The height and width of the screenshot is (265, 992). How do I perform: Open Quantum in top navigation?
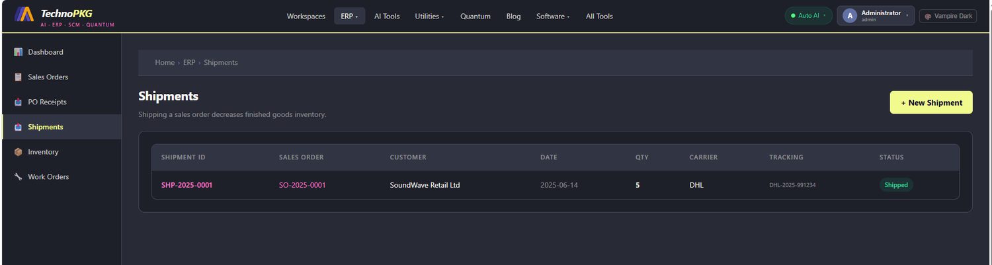475,17
